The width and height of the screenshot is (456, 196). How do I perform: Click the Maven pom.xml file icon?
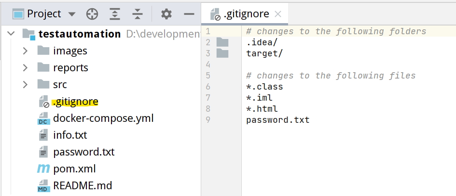click(43, 169)
